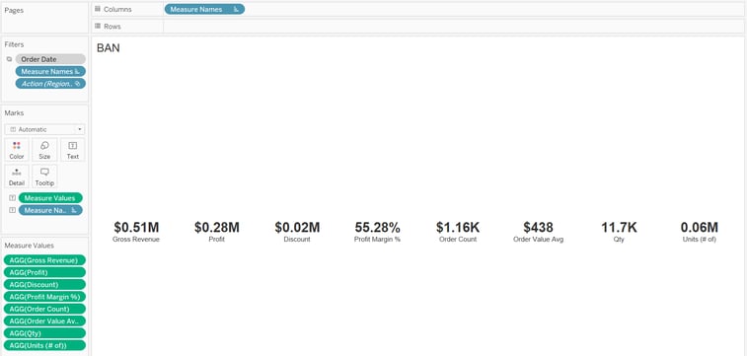Click the 11.7K Qty value
The width and height of the screenshot is (747, 356).
tap(619, 228)
